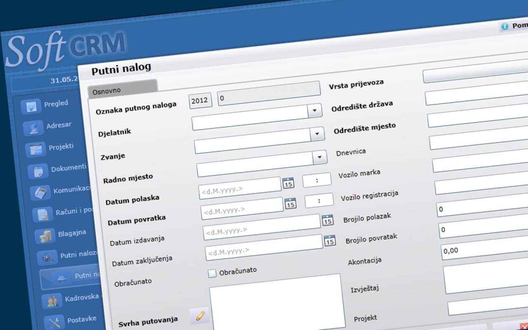528x330 pixels.
Task: Select Blagajna in the sidebar menu
Action: [72, 233]
